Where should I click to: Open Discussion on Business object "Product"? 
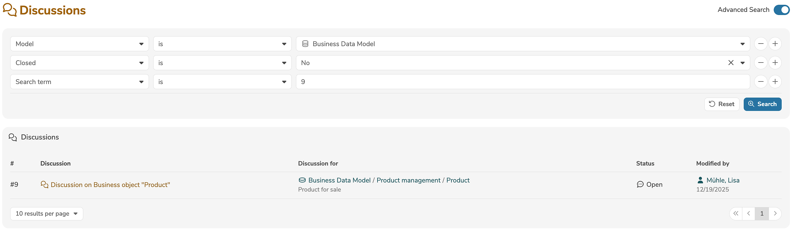(110, 185)
